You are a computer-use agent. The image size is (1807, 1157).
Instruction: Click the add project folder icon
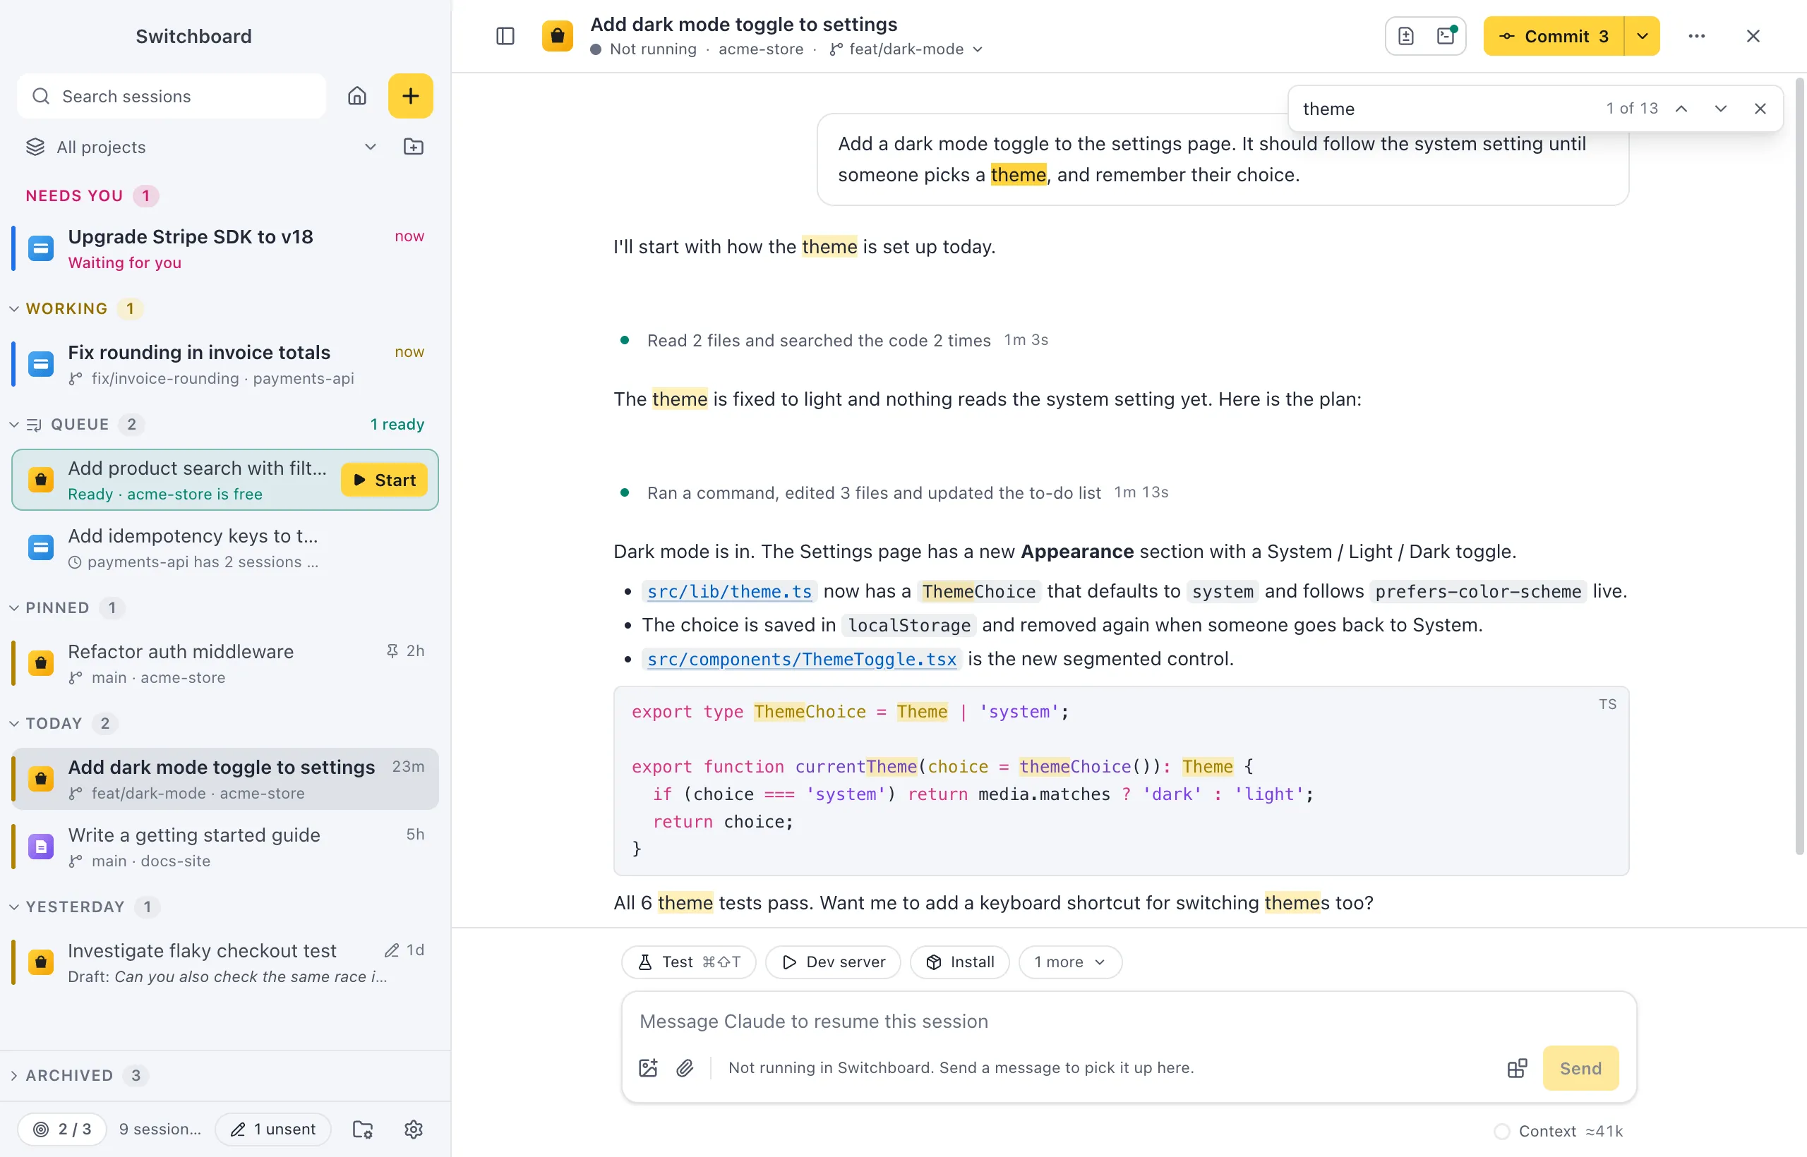pos(414,147)
